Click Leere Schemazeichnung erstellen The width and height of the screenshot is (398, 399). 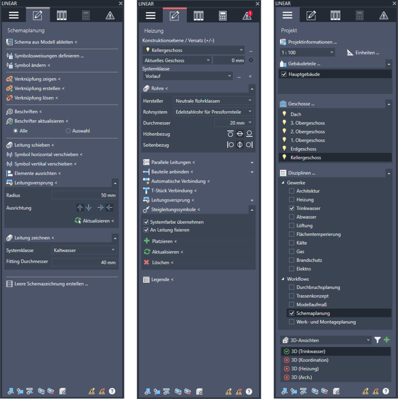click(51, 284)
